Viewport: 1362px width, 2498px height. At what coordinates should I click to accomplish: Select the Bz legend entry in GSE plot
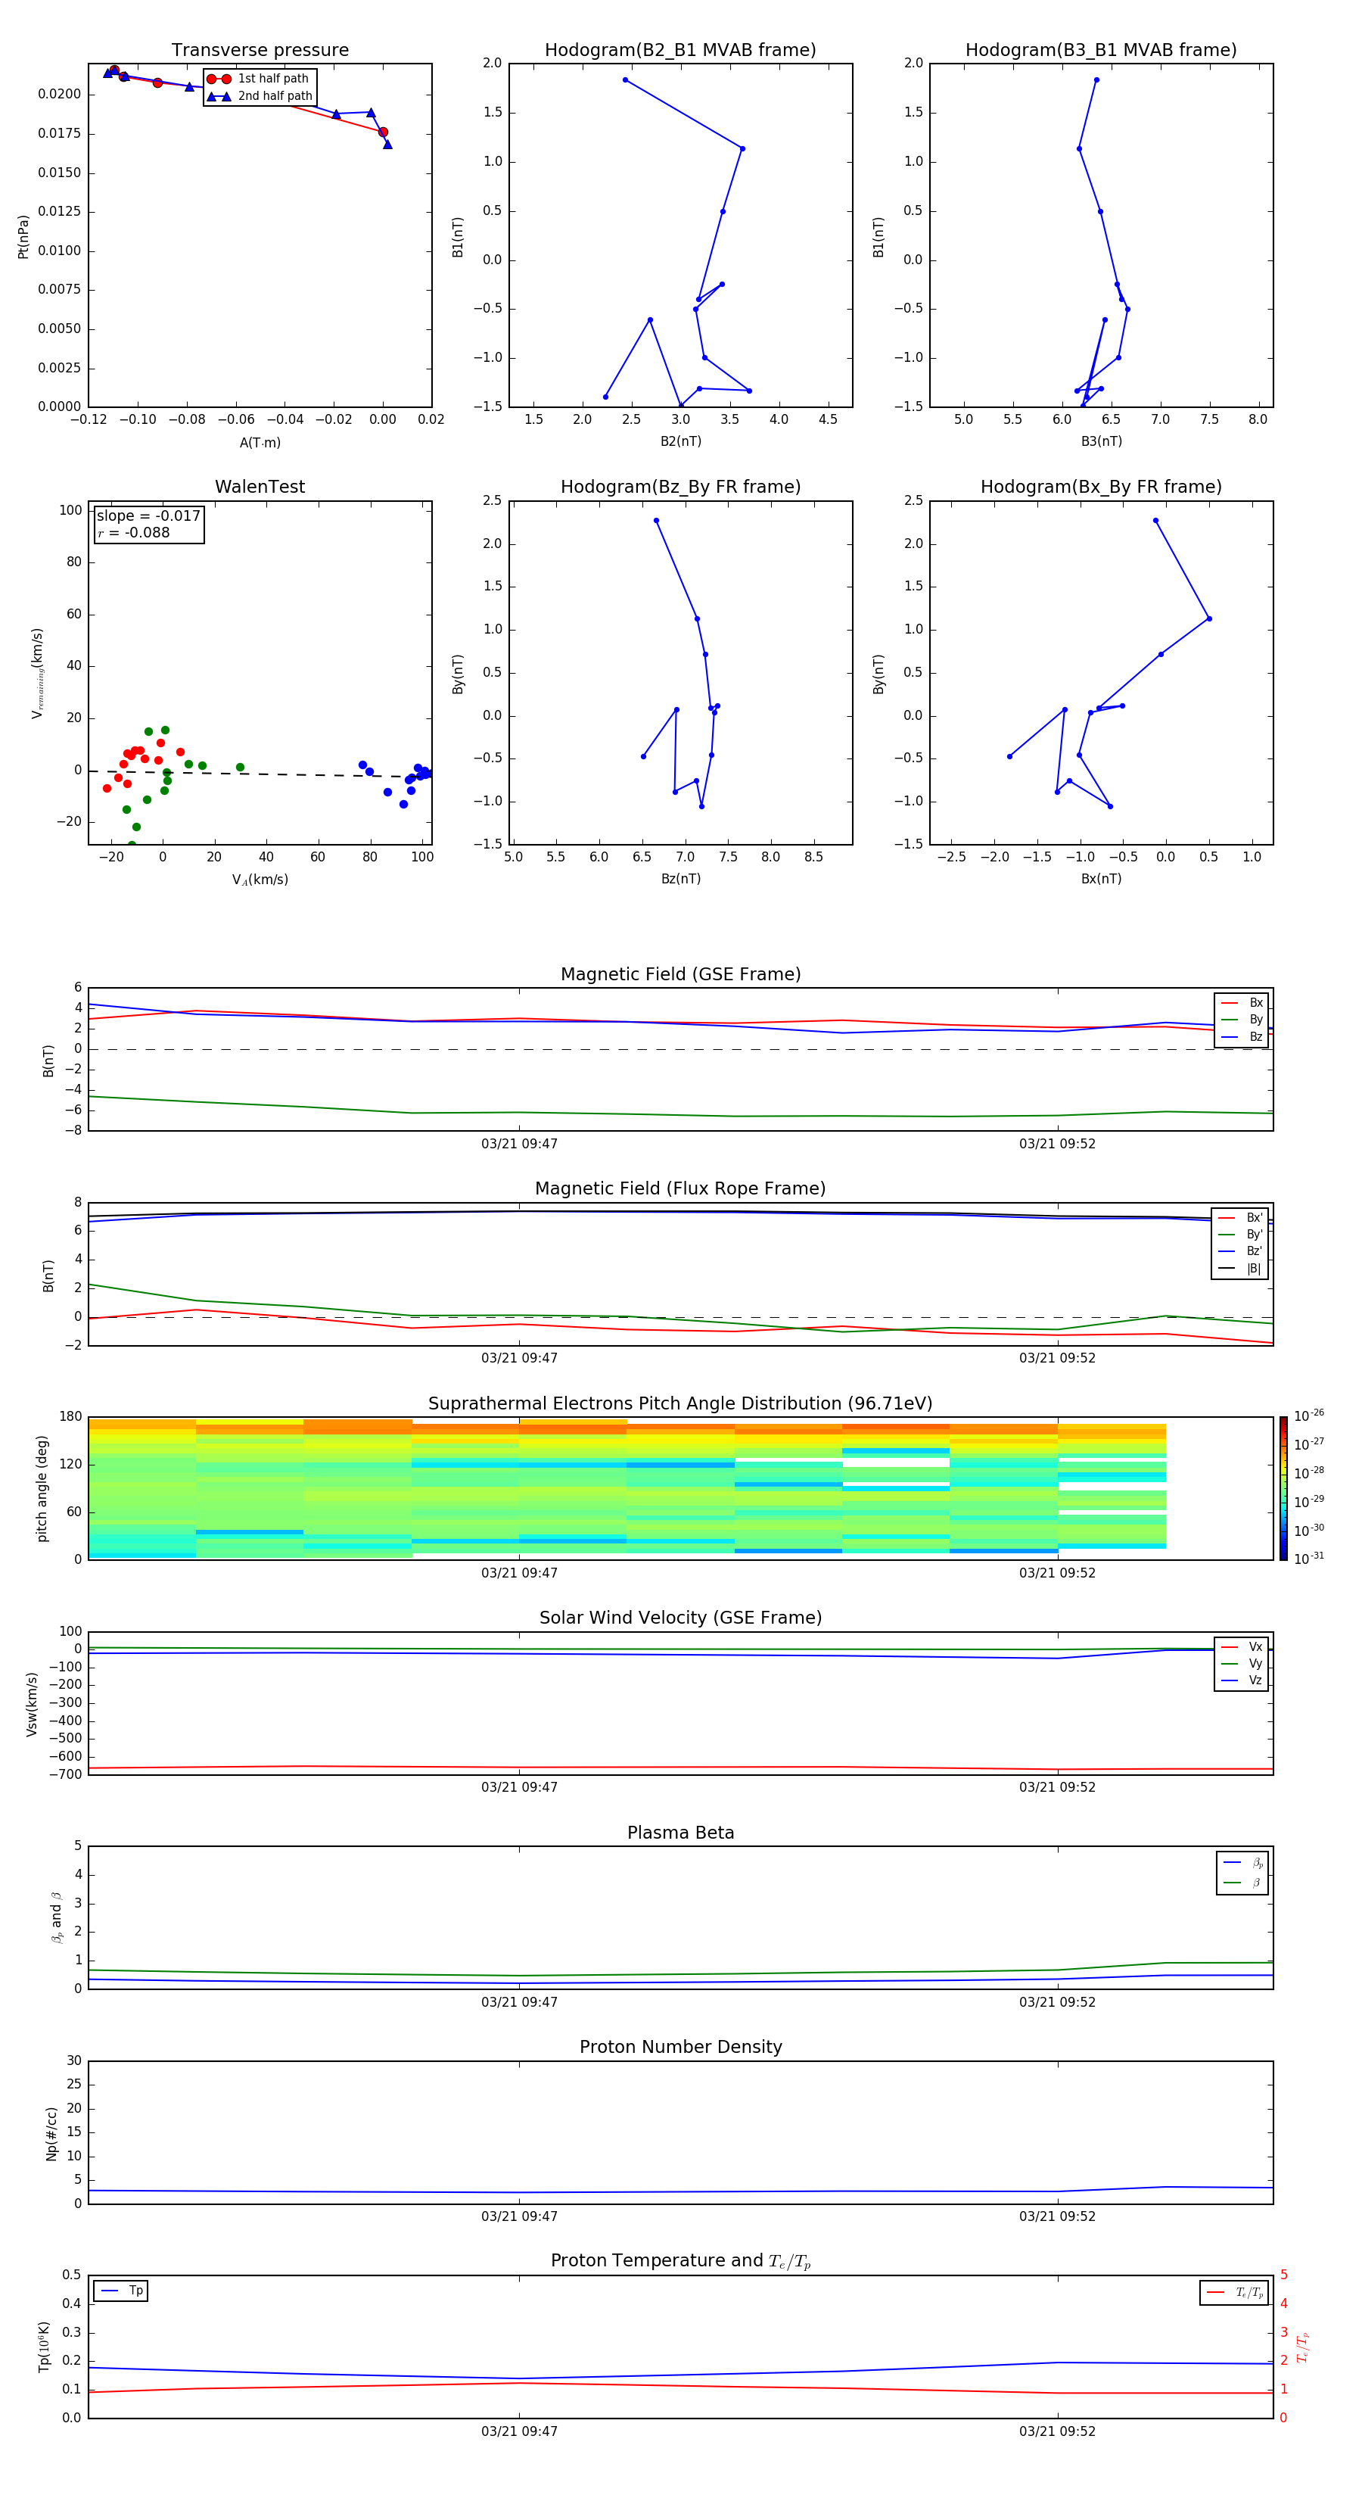[x=1242, y=1036]
